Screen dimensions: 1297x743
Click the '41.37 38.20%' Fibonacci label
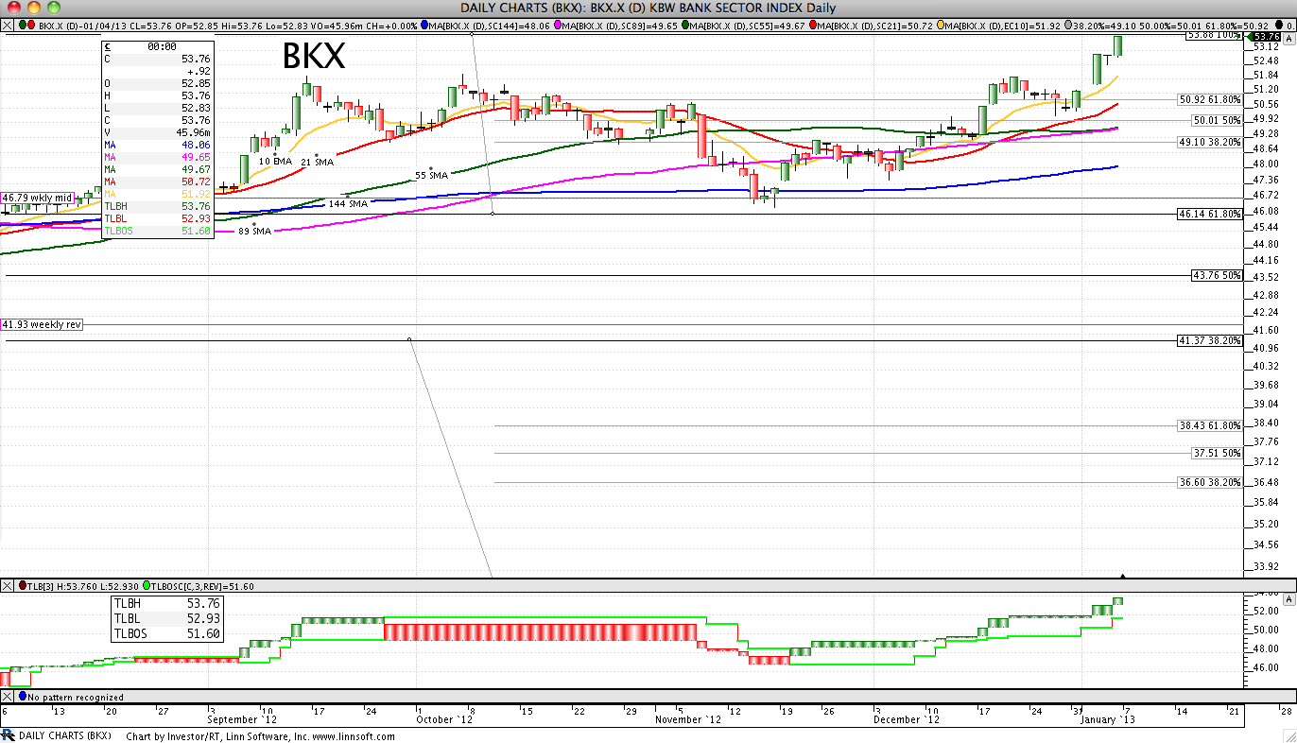[1210, 340]
